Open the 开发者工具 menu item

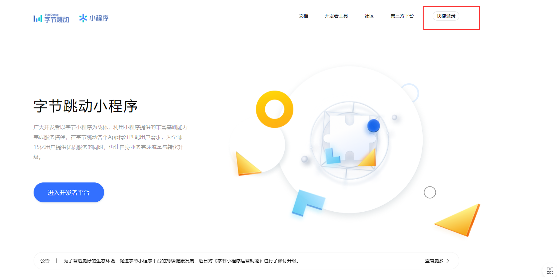point(336,16)
